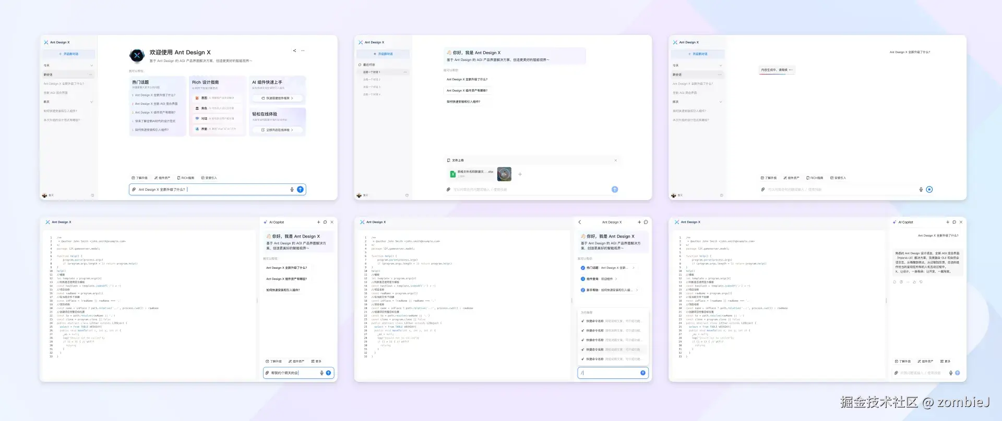Expand 新手帮助 suggestion in bottom-middle panel
The width and height of the screenshot is (1002, 421).
[610, 290]
